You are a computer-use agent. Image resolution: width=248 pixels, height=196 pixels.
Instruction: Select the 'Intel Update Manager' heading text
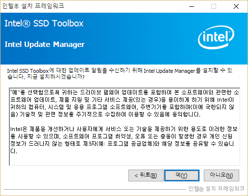pos(45,44)
